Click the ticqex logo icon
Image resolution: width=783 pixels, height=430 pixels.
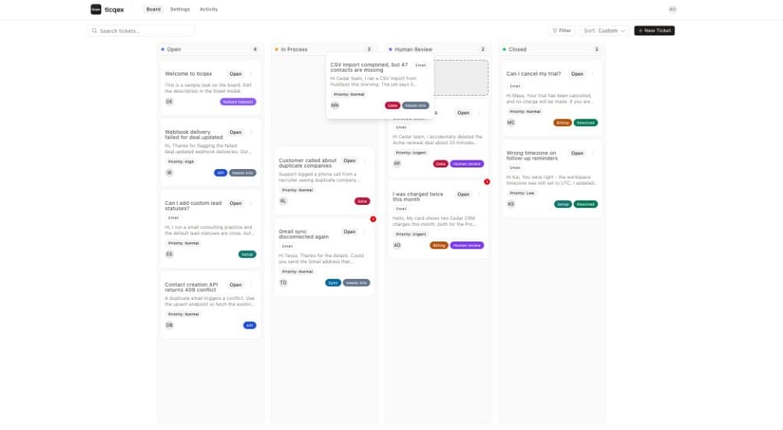96,9
